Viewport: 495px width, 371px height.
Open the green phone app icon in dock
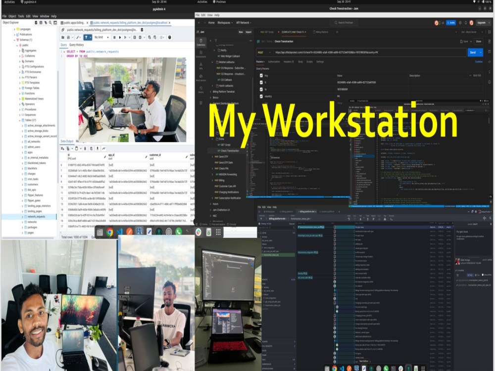click(178, 232)
